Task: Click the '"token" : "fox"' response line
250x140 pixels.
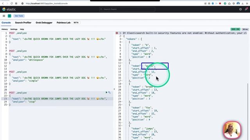Action: (x=142, y=108)
